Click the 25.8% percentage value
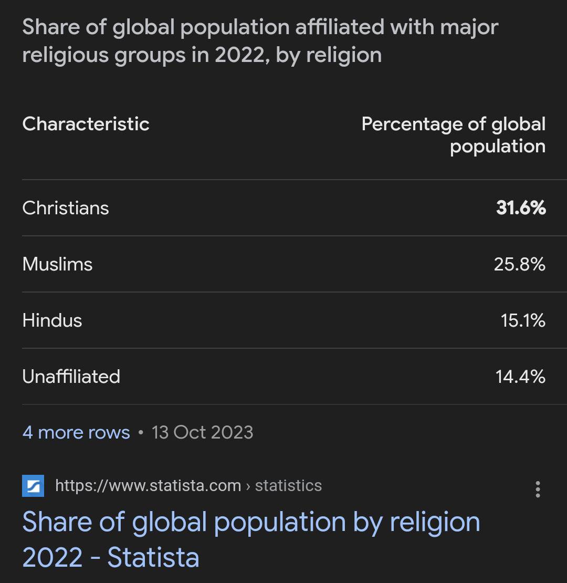The width and height of the screenshot is (567, 583). click(x=519, y=264)
